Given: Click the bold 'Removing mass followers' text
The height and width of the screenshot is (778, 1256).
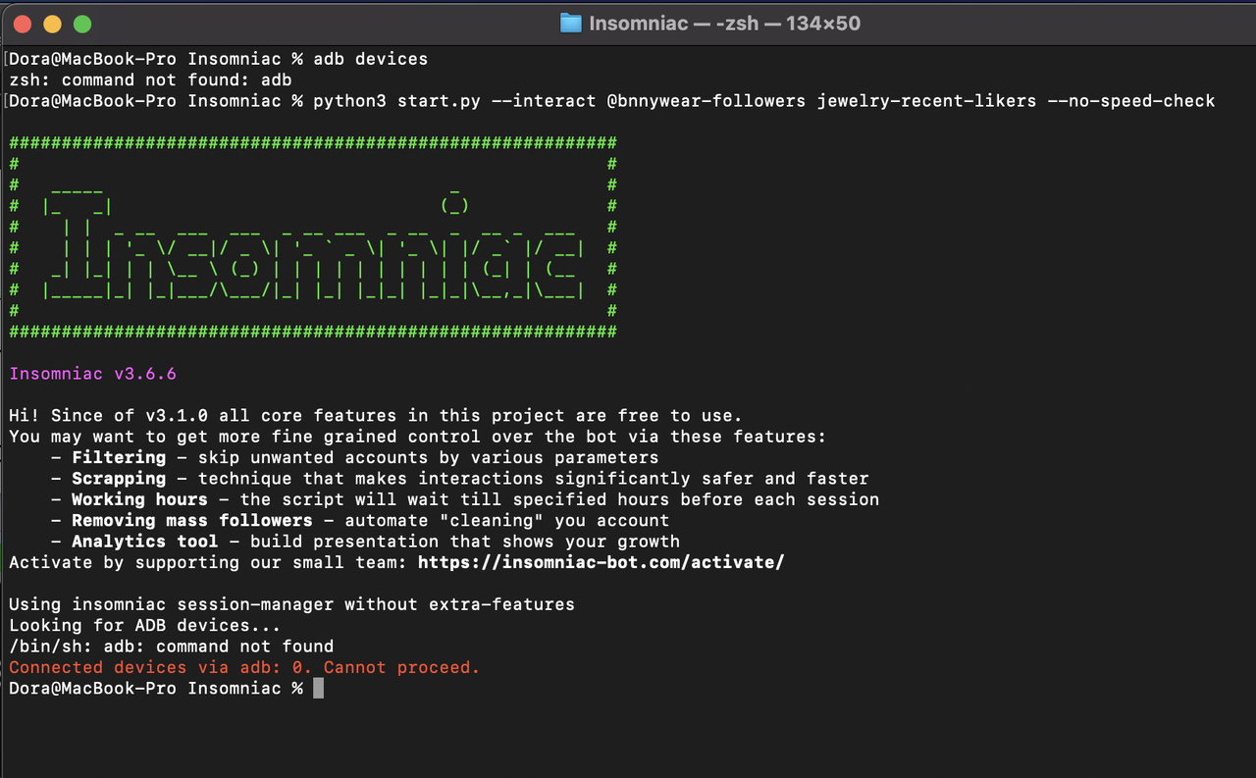Looking at the screenshot, I should (x=192, y=521).
